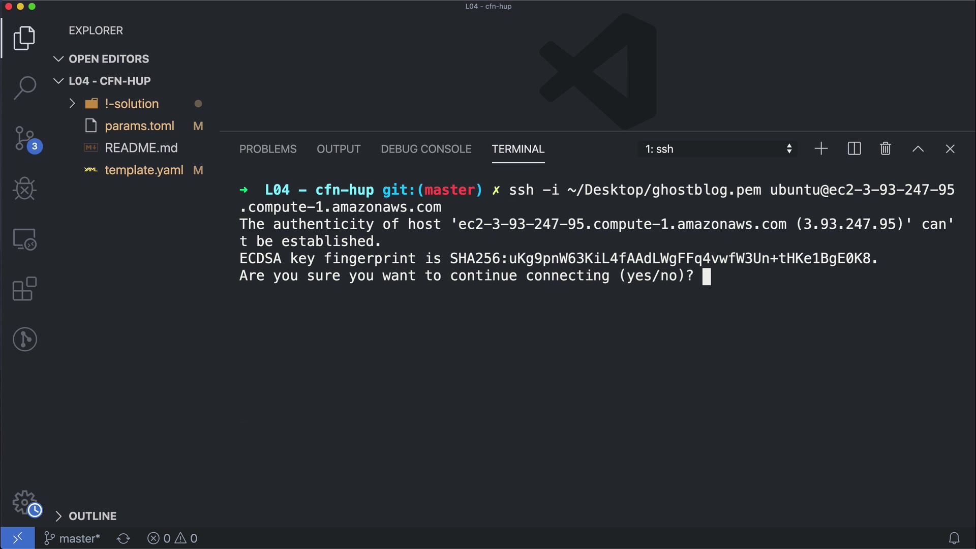Maximize the panel with up chevron
This screenshot has width=976, height=549.
pos(918,149)
